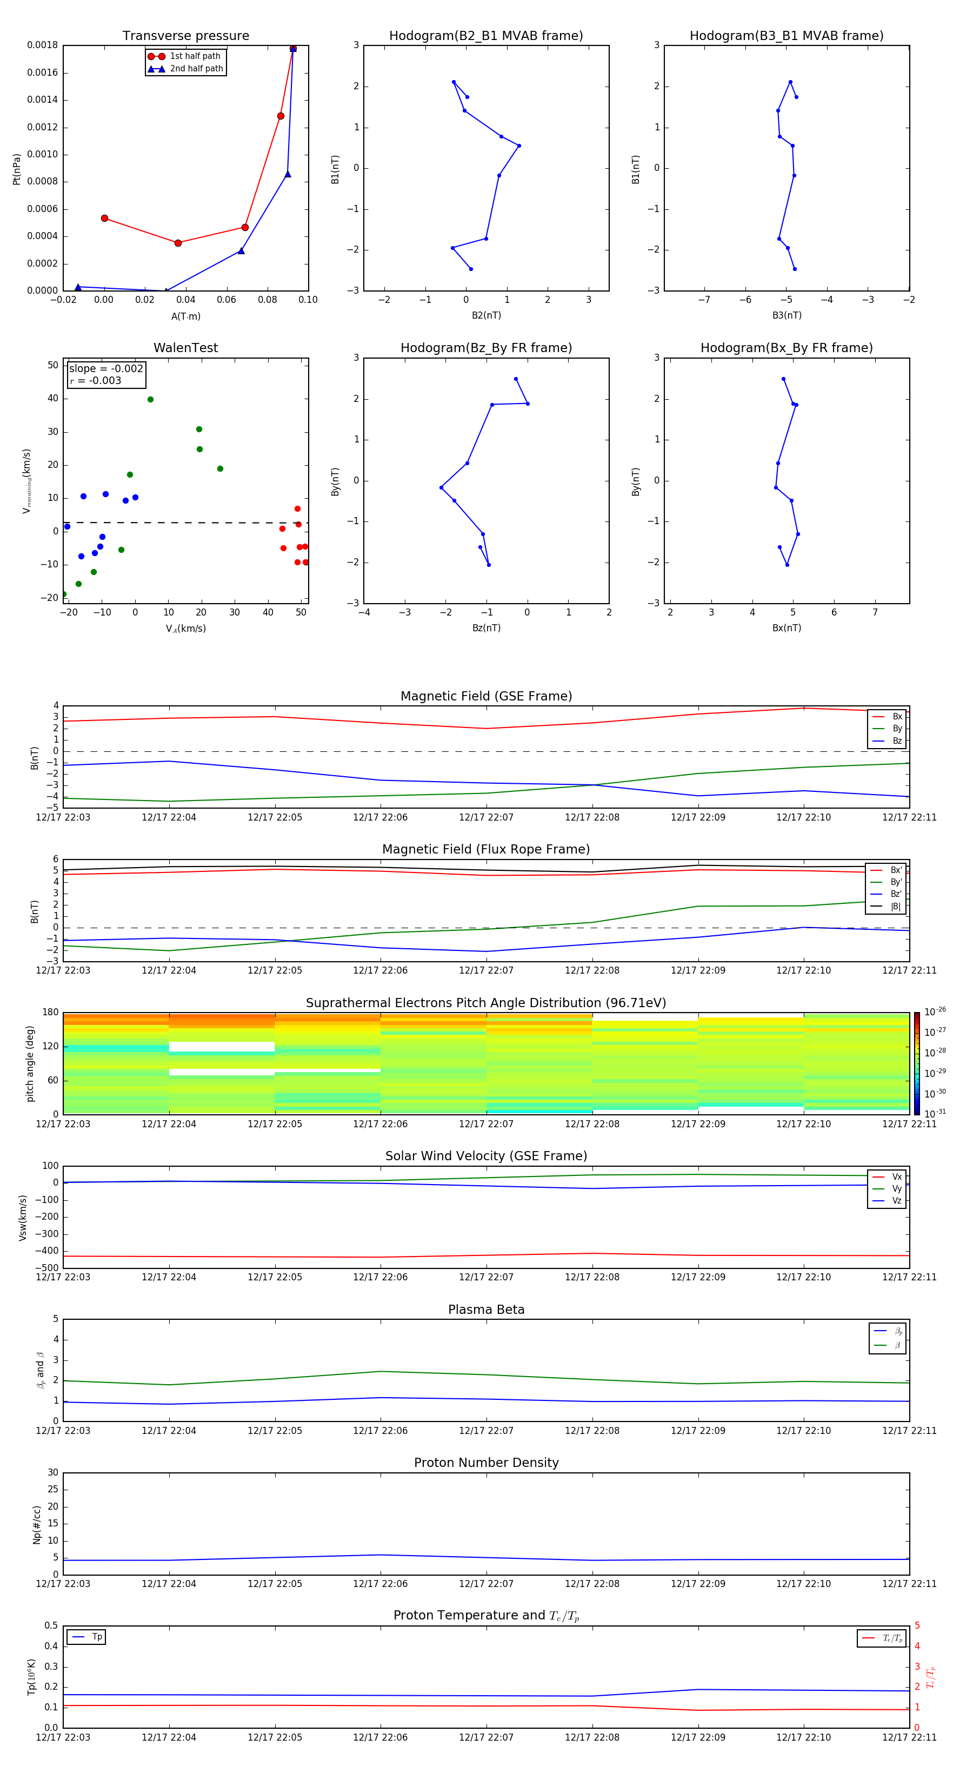Select the "2nd half path" legend entry
The image size is (973, 1785).
tap(185, 69)
